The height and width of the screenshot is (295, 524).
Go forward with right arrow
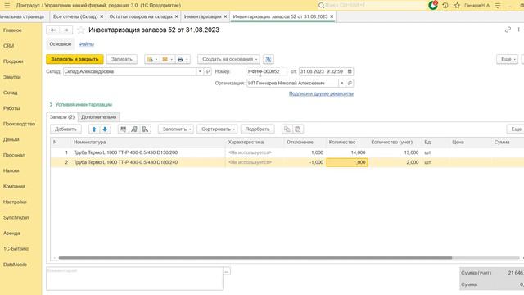65,30
